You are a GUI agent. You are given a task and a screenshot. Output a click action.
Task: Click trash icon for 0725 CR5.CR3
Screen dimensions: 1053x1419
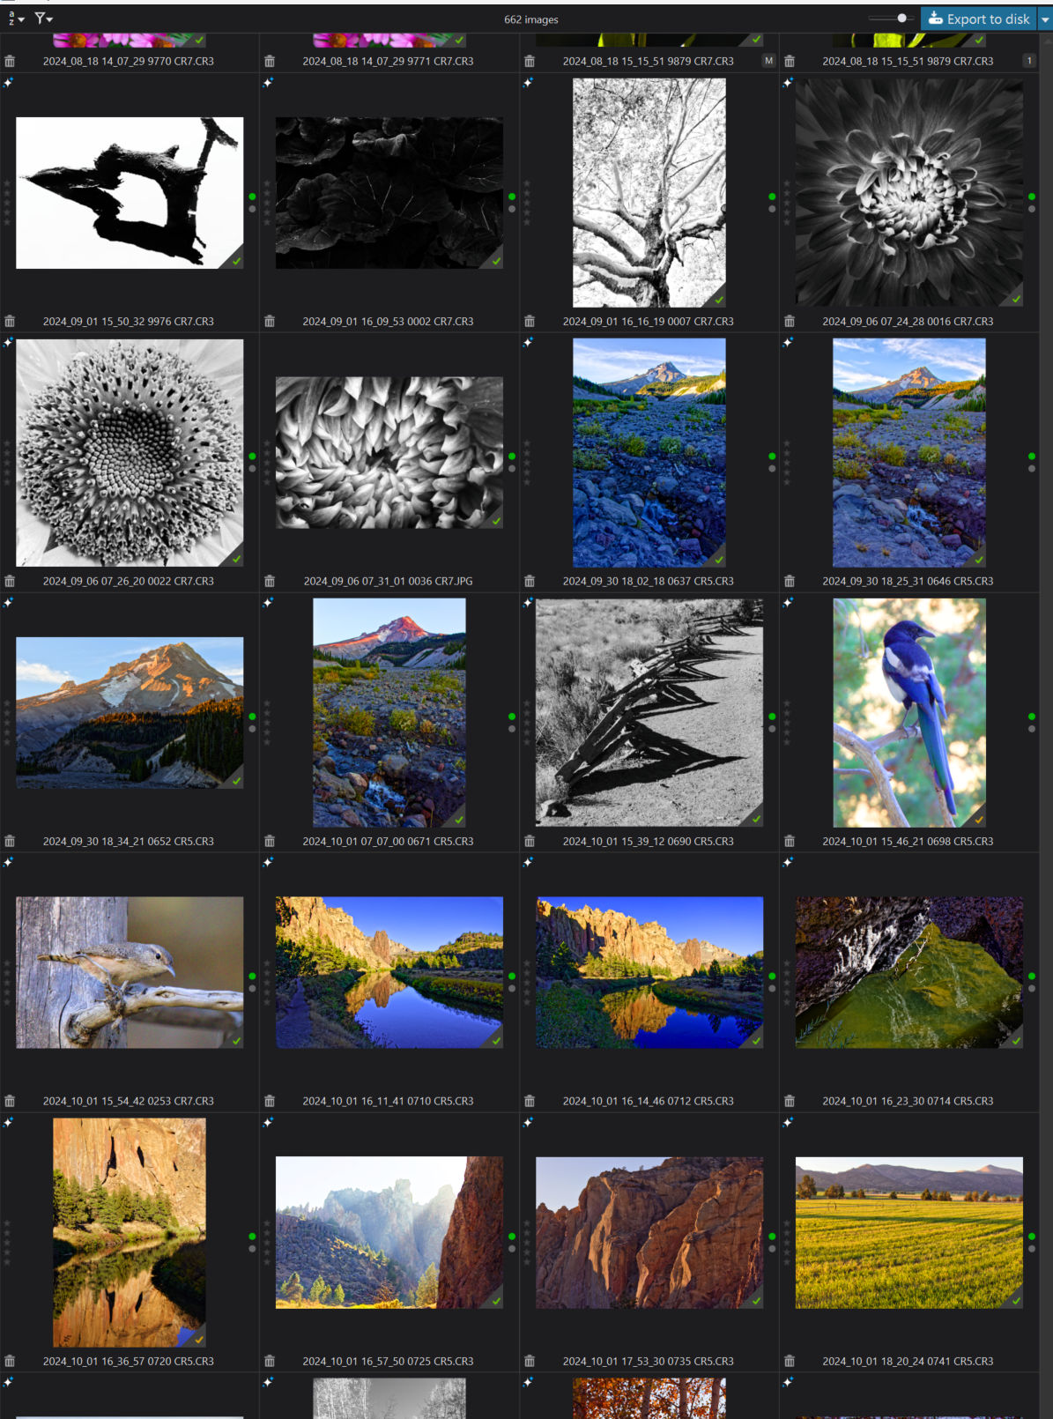point(270,1362)
